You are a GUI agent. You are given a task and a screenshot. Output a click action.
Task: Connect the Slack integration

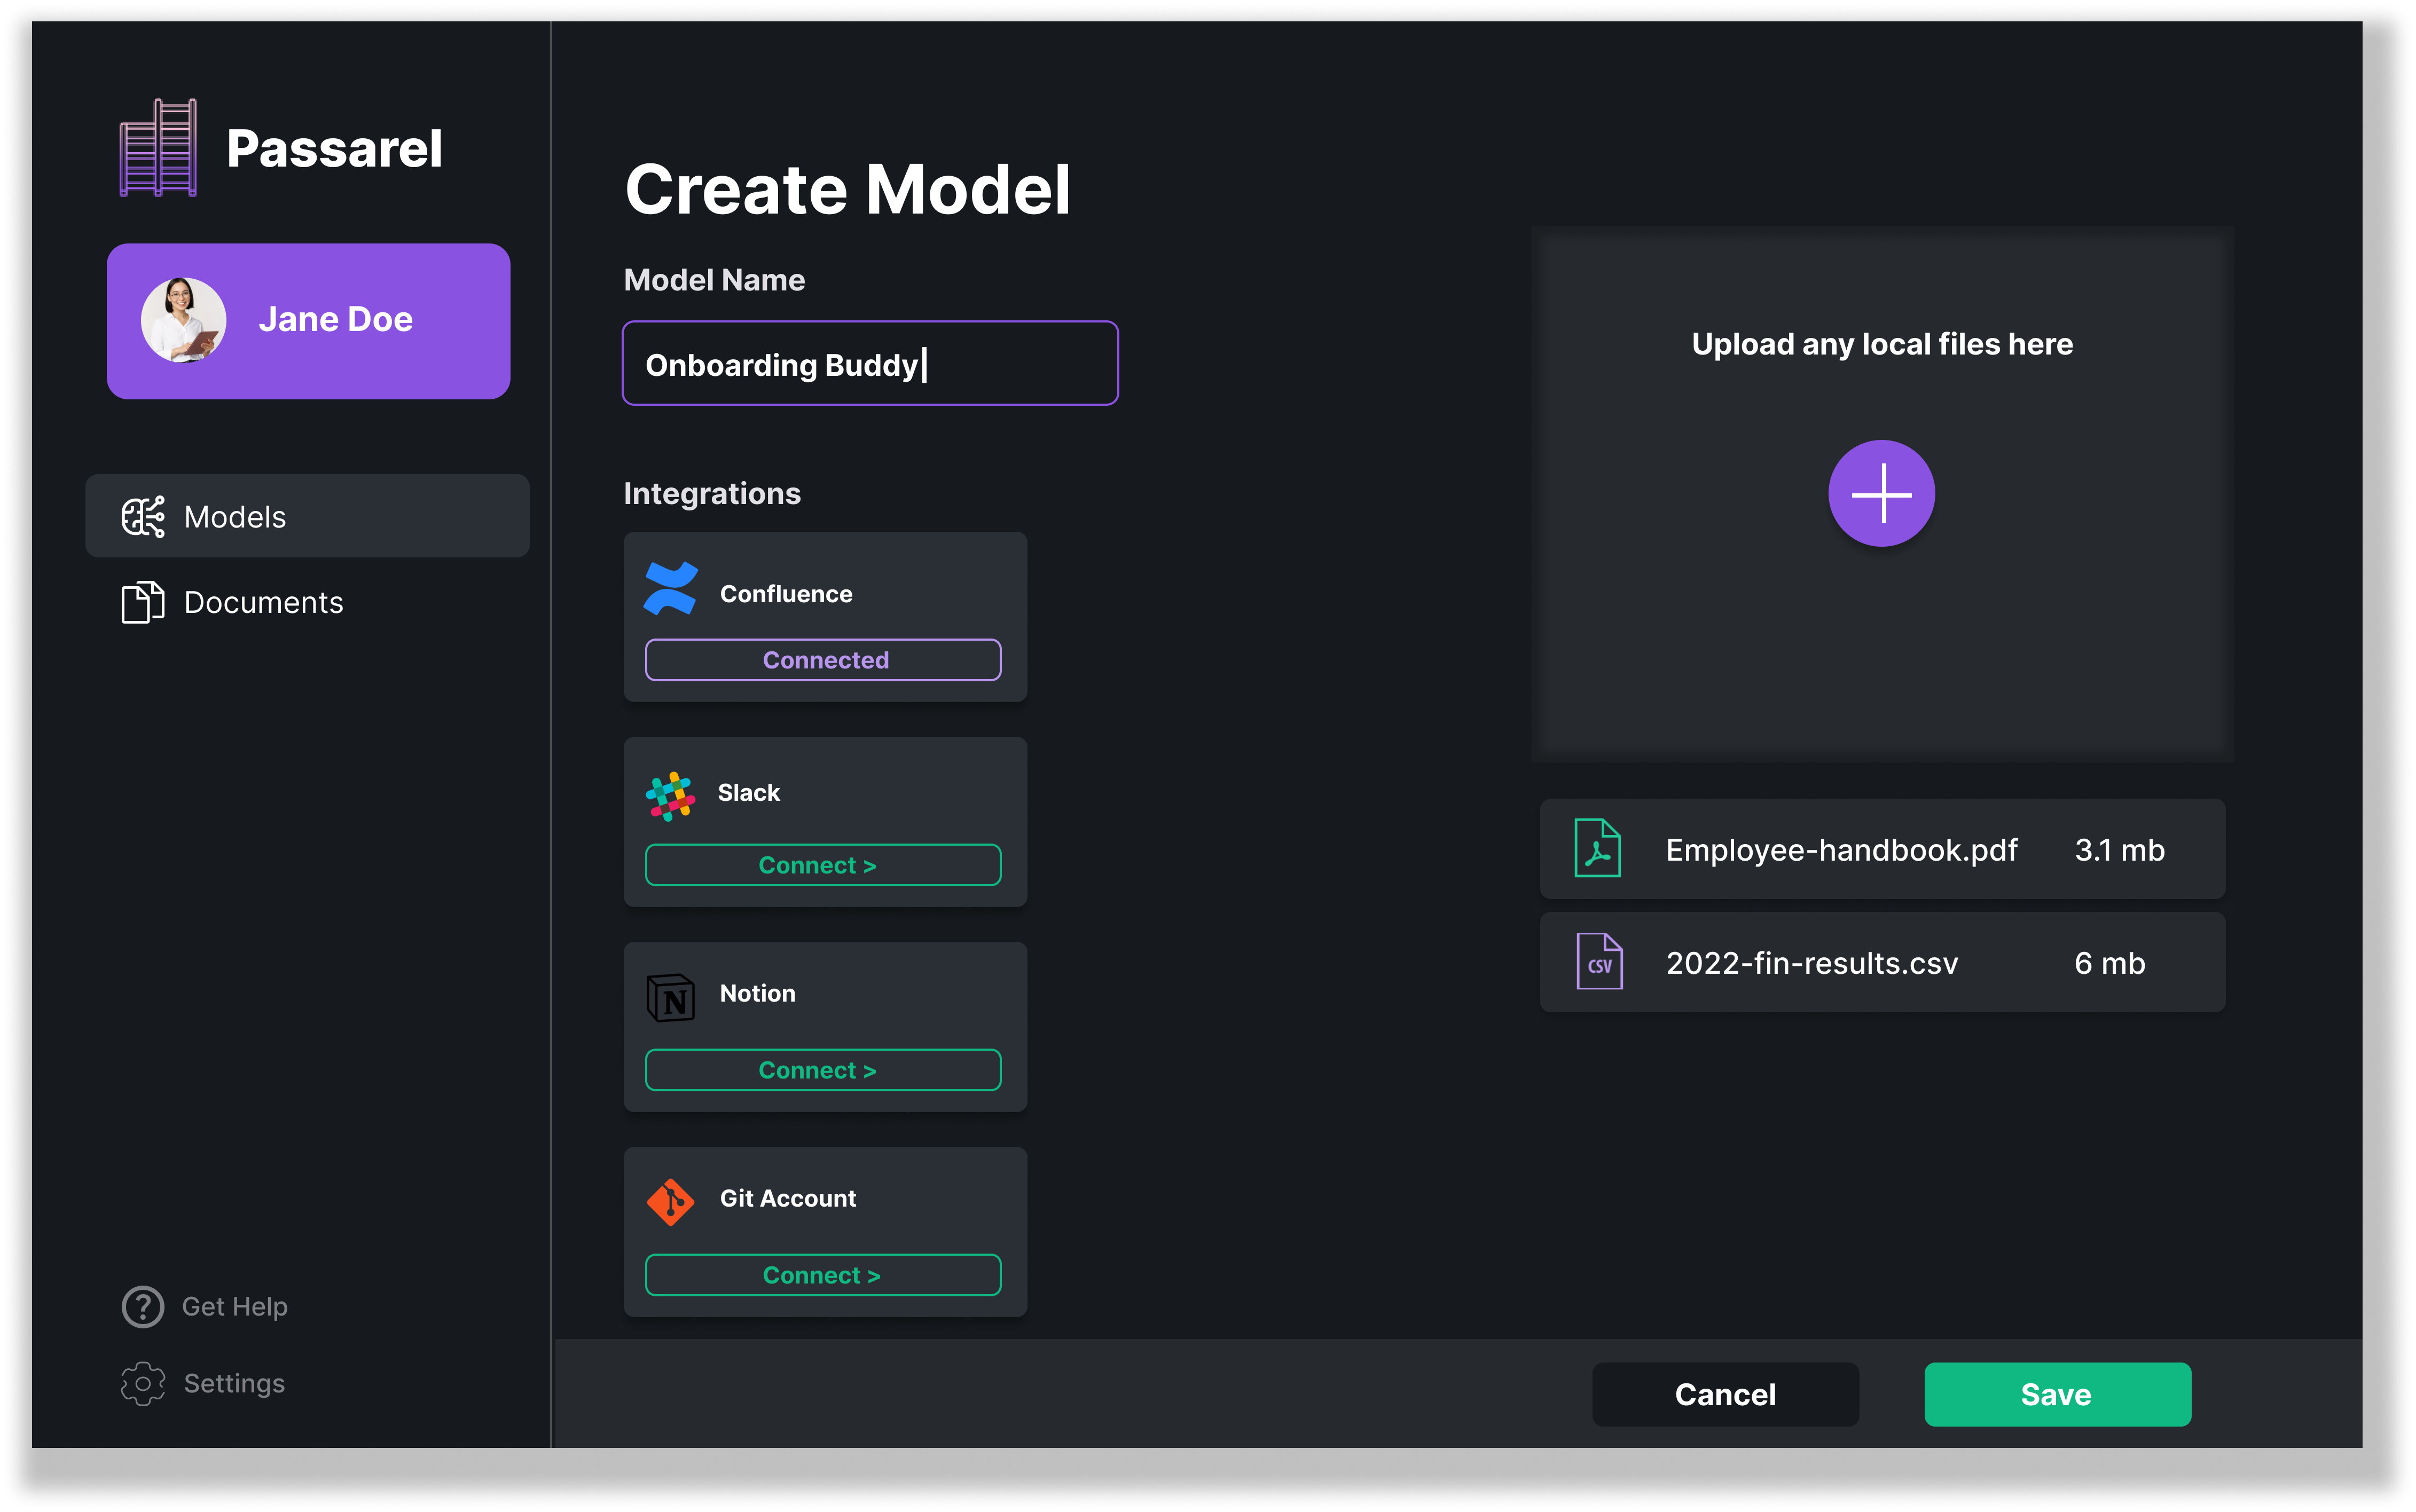point(823,865)
